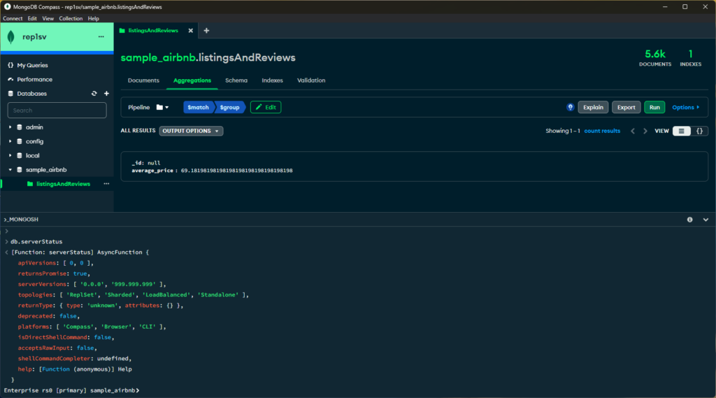Click the refresh databases icon
The height and width of the screenshot is (398, 716).
[x=94, y=93]
